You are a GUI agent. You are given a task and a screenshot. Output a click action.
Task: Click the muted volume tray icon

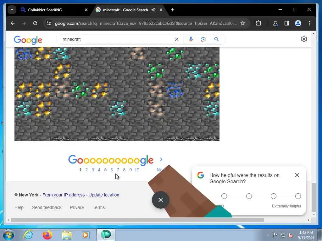click(291, 235)
